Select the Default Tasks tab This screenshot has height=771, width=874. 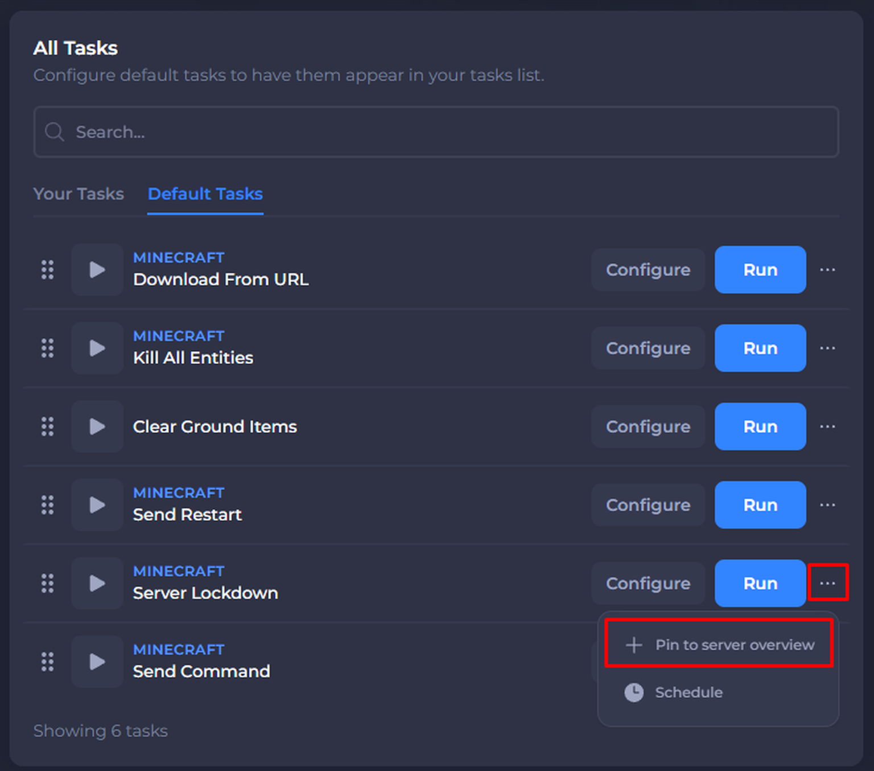click(x=205, y=194)
